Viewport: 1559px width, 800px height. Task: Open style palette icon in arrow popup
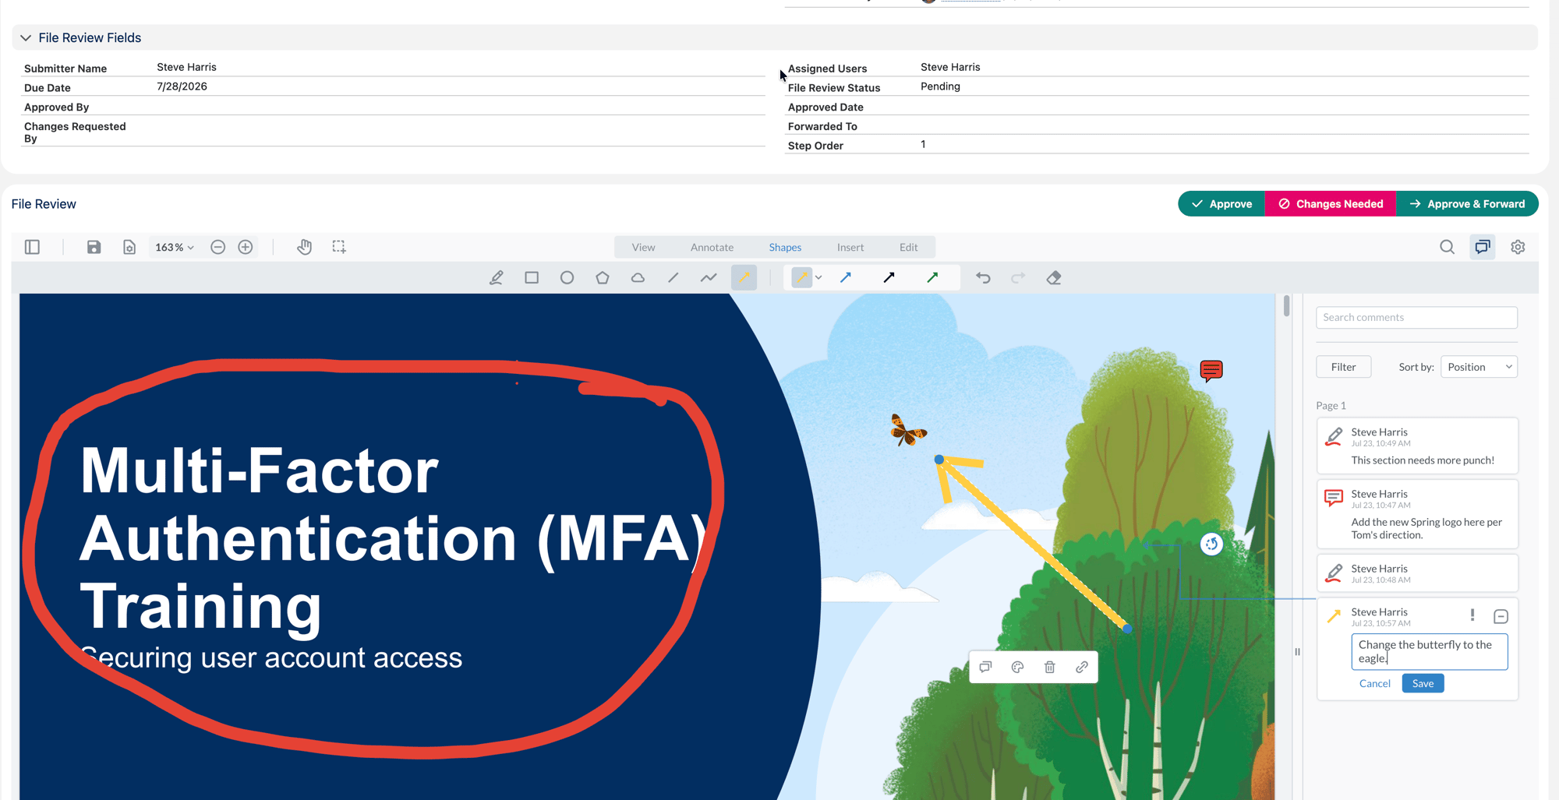[x=1017, y=667]
